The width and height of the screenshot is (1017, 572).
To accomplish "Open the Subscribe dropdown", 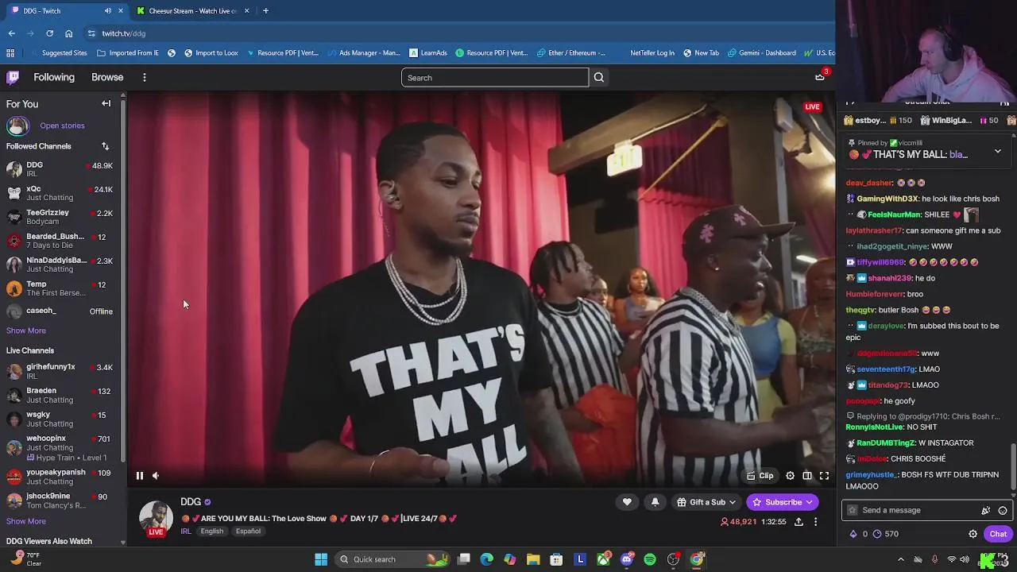I will pos(782,502).
